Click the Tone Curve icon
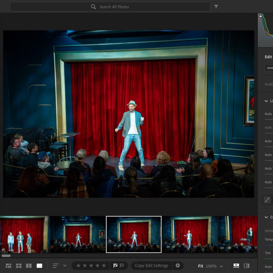The height and width of the screenshot is (273, 273). (x=267, y=200)
